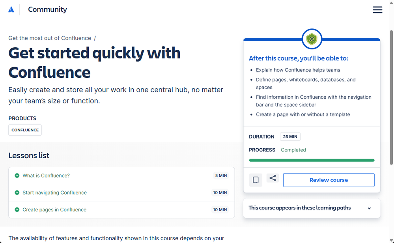Click the share course icon
This screenshot has width=394, height=243.
273,178
